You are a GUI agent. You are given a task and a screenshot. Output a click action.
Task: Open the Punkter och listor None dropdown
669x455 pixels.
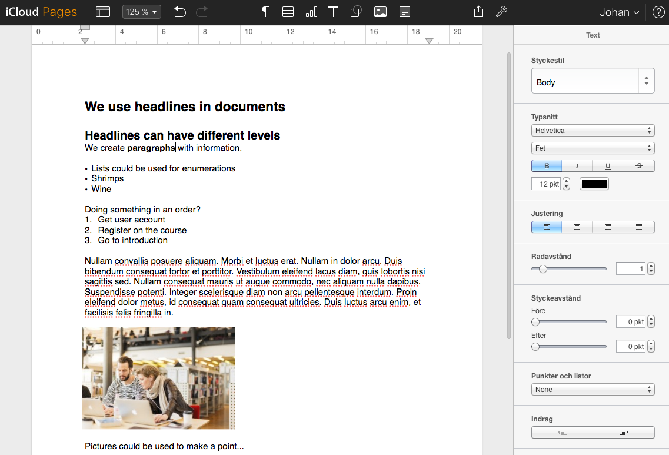pos(593,390)
